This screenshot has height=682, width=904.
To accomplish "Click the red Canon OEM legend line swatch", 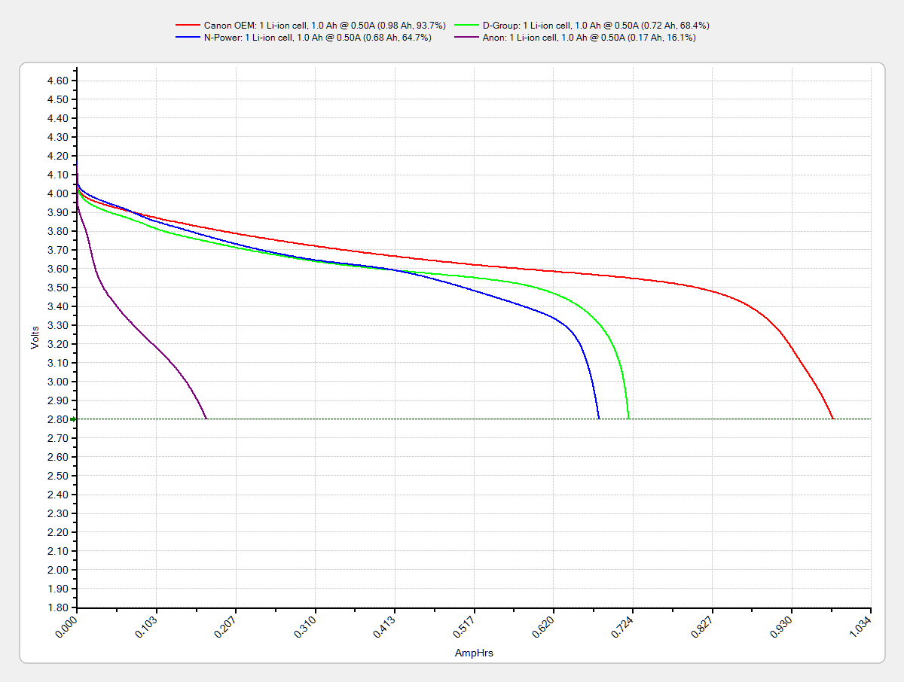I will pyautogui.click(x=188, y=26).
